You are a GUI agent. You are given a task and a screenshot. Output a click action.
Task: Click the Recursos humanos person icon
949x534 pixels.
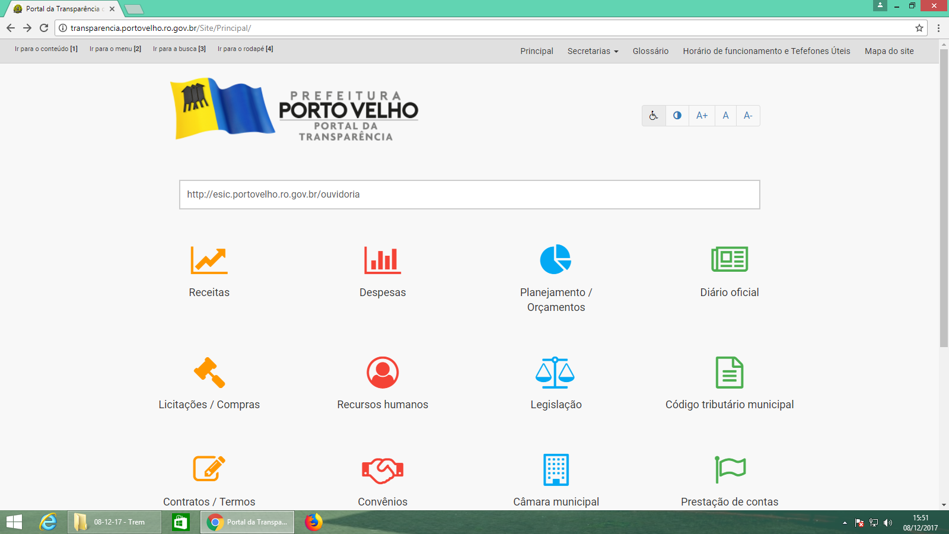coord(383,372)
